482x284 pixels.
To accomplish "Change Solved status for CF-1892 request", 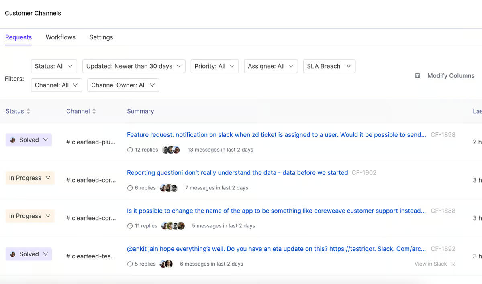I will click(x=29, y=254).
